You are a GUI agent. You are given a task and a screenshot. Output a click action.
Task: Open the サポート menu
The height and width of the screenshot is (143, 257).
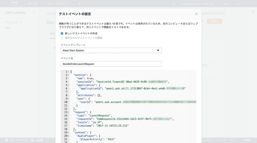click(240, 4)
